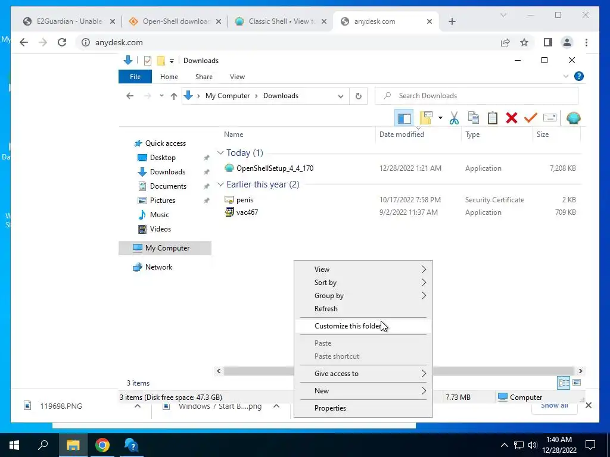This screenshot has width=610, height=457.
Task: Open the View submenu in context menu
Action: (x=363, y=270)
